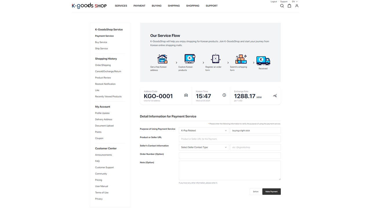Open the user account profile icon
Viewport: 371px width, 208px height.
[x=297, y=6]
